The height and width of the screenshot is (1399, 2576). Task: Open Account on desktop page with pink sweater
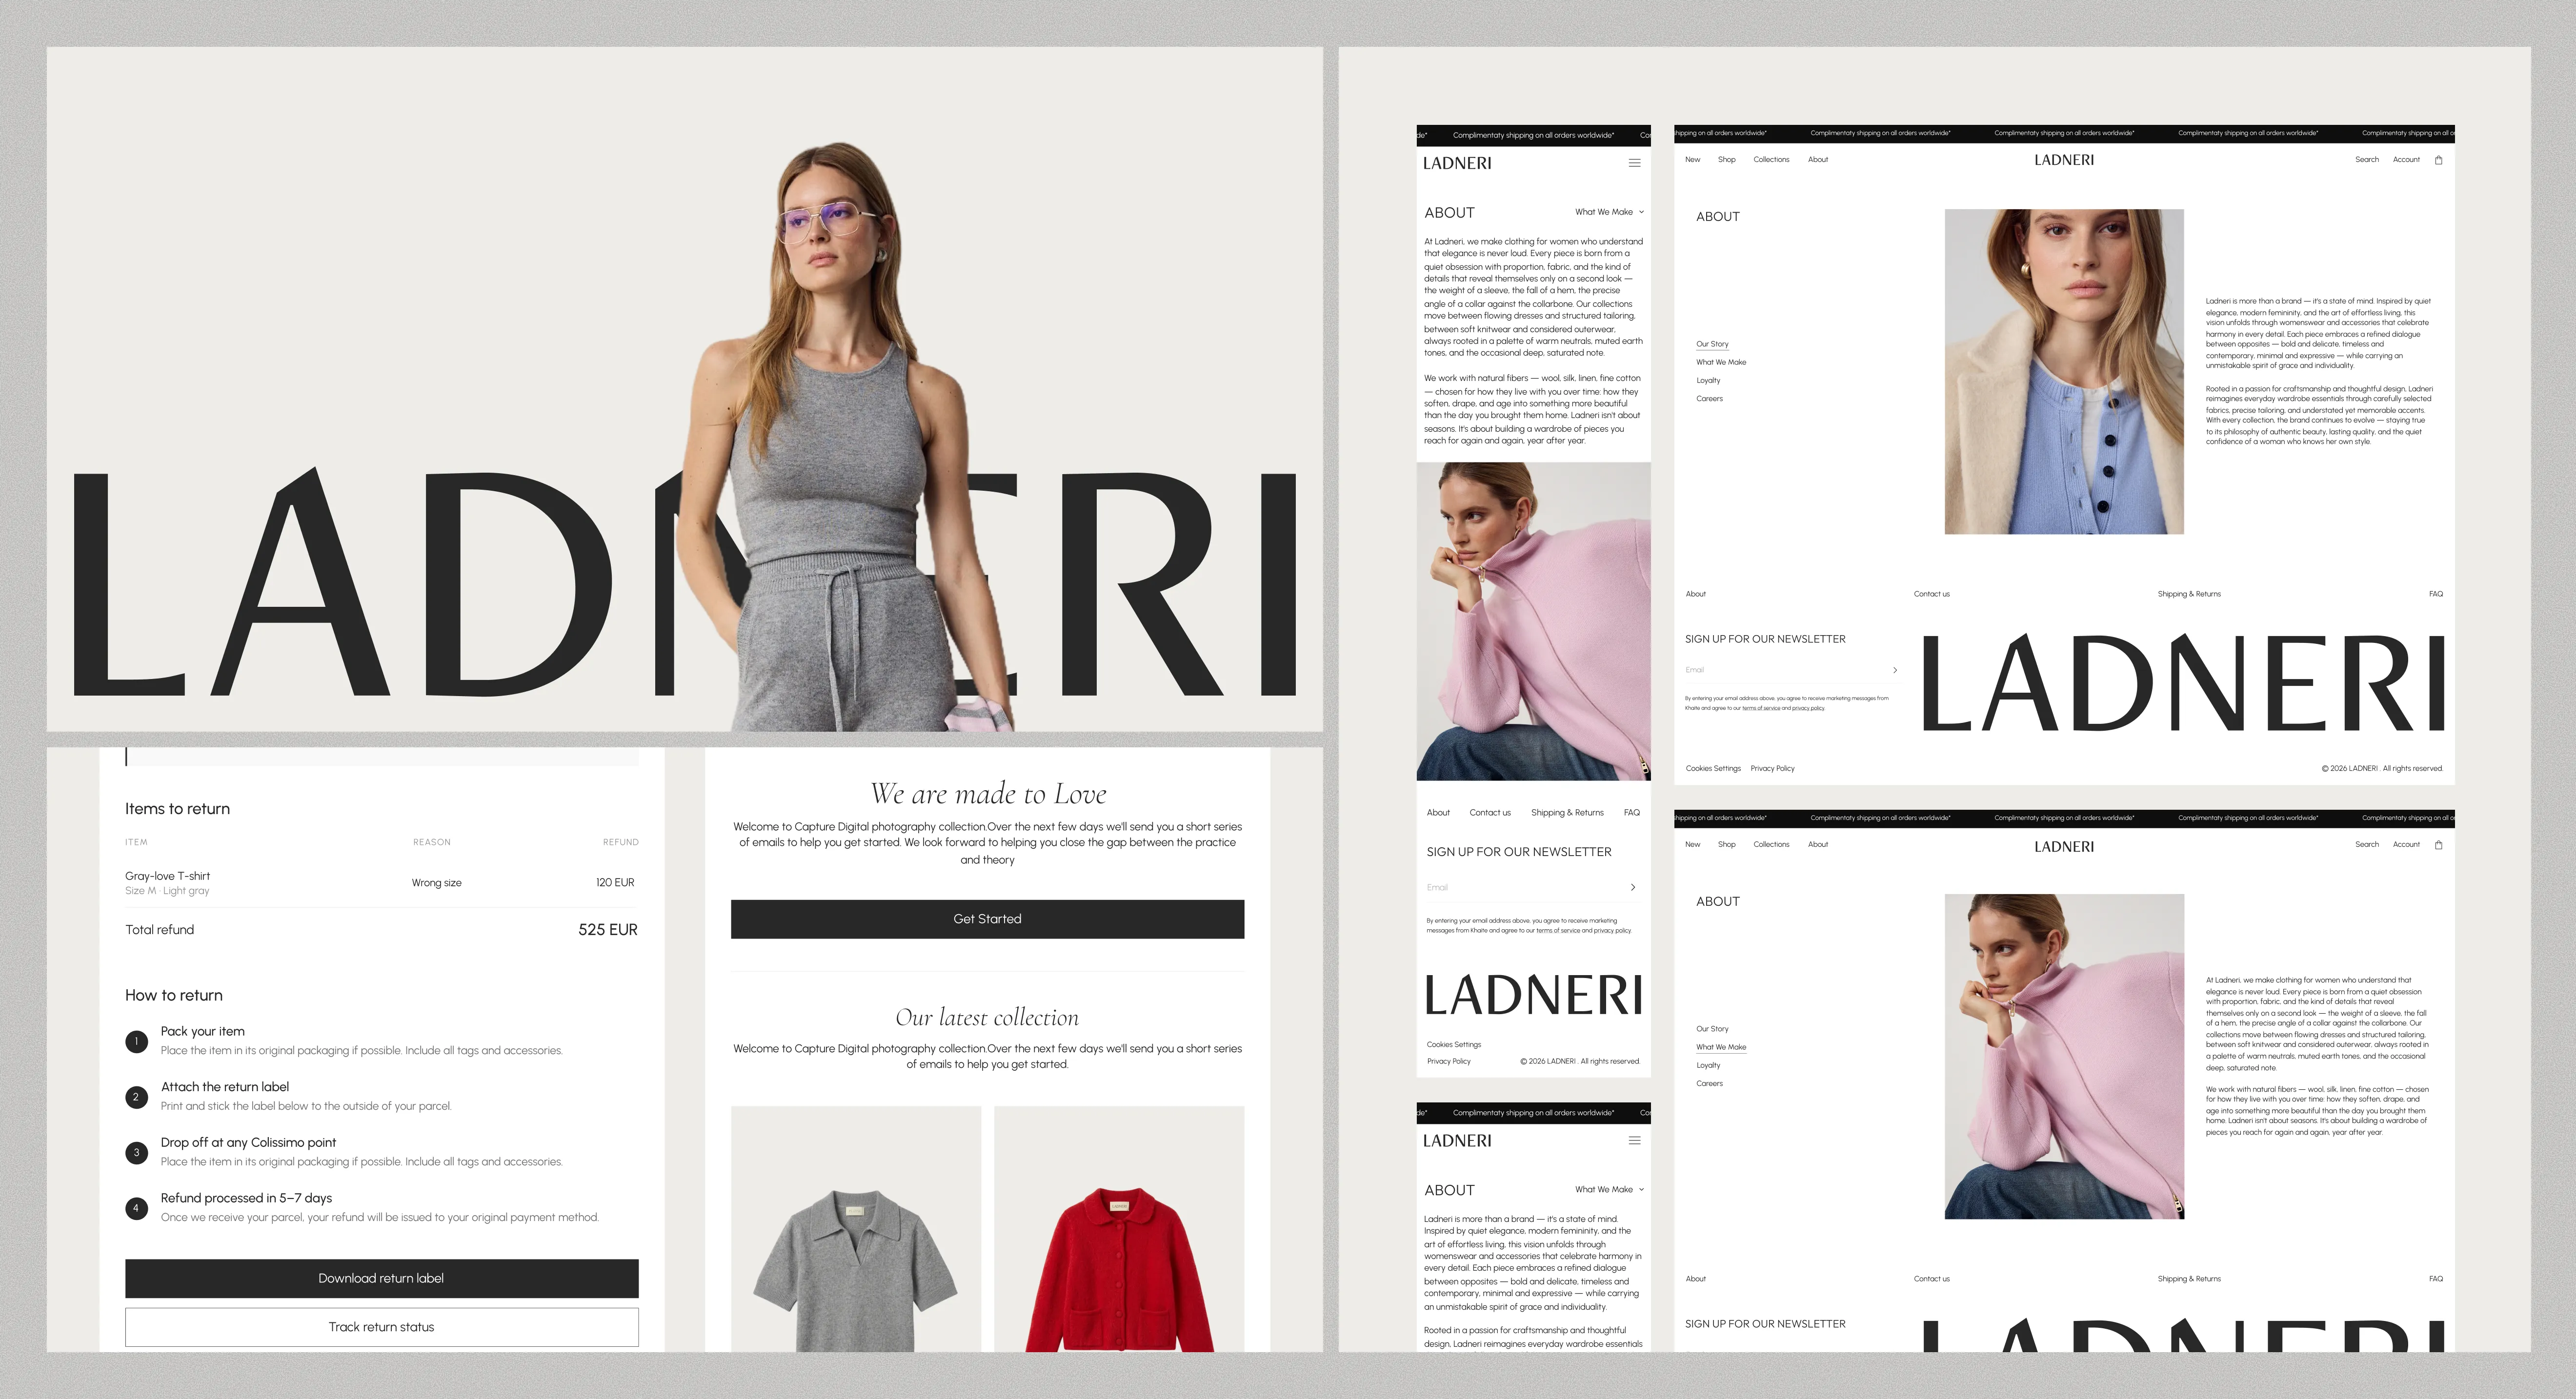(x=2406, y=845)
